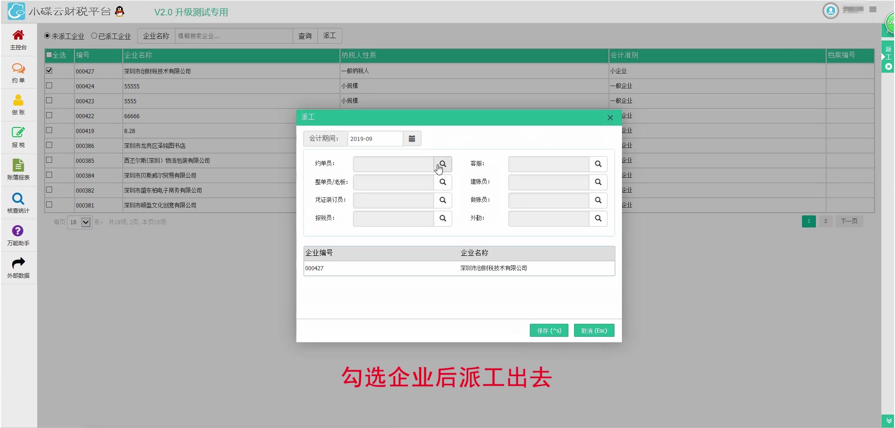
Task: Check the checkbox for row 000385
Action: (x=49, y=160)
